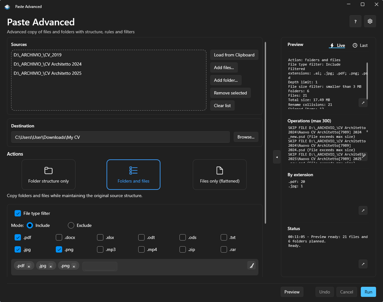Collapse the preview side panel arrow
The image size is (383, 302).
click(x=277, y=157)
